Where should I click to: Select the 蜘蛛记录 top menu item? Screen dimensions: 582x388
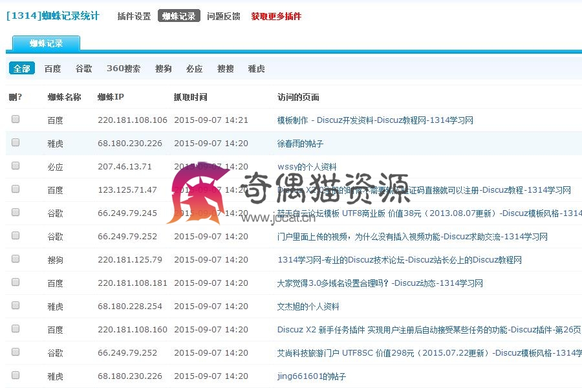coord(179,16)
